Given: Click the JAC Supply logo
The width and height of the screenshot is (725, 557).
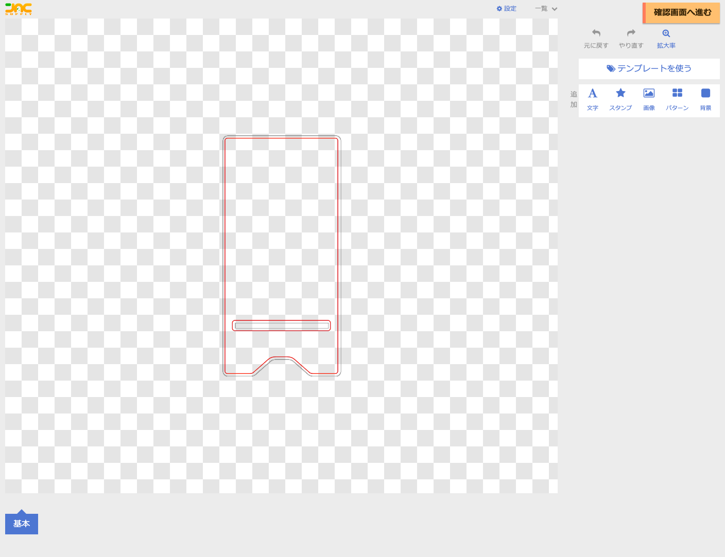Looking at the screenshot, I should point(19,9).
